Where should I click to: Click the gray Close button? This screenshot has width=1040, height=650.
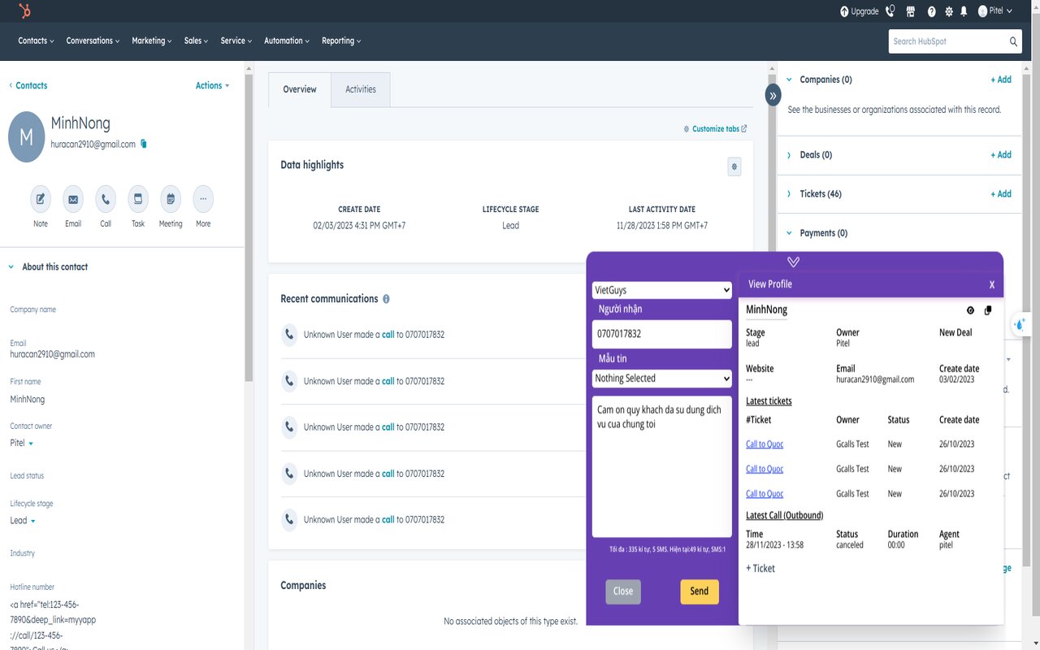click(623, 591)
